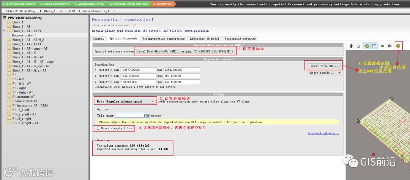The height and width of the screenshot is (180, 410).
Task: Click the Y max field
Action: pyautogui.click(x=182, y=76)
